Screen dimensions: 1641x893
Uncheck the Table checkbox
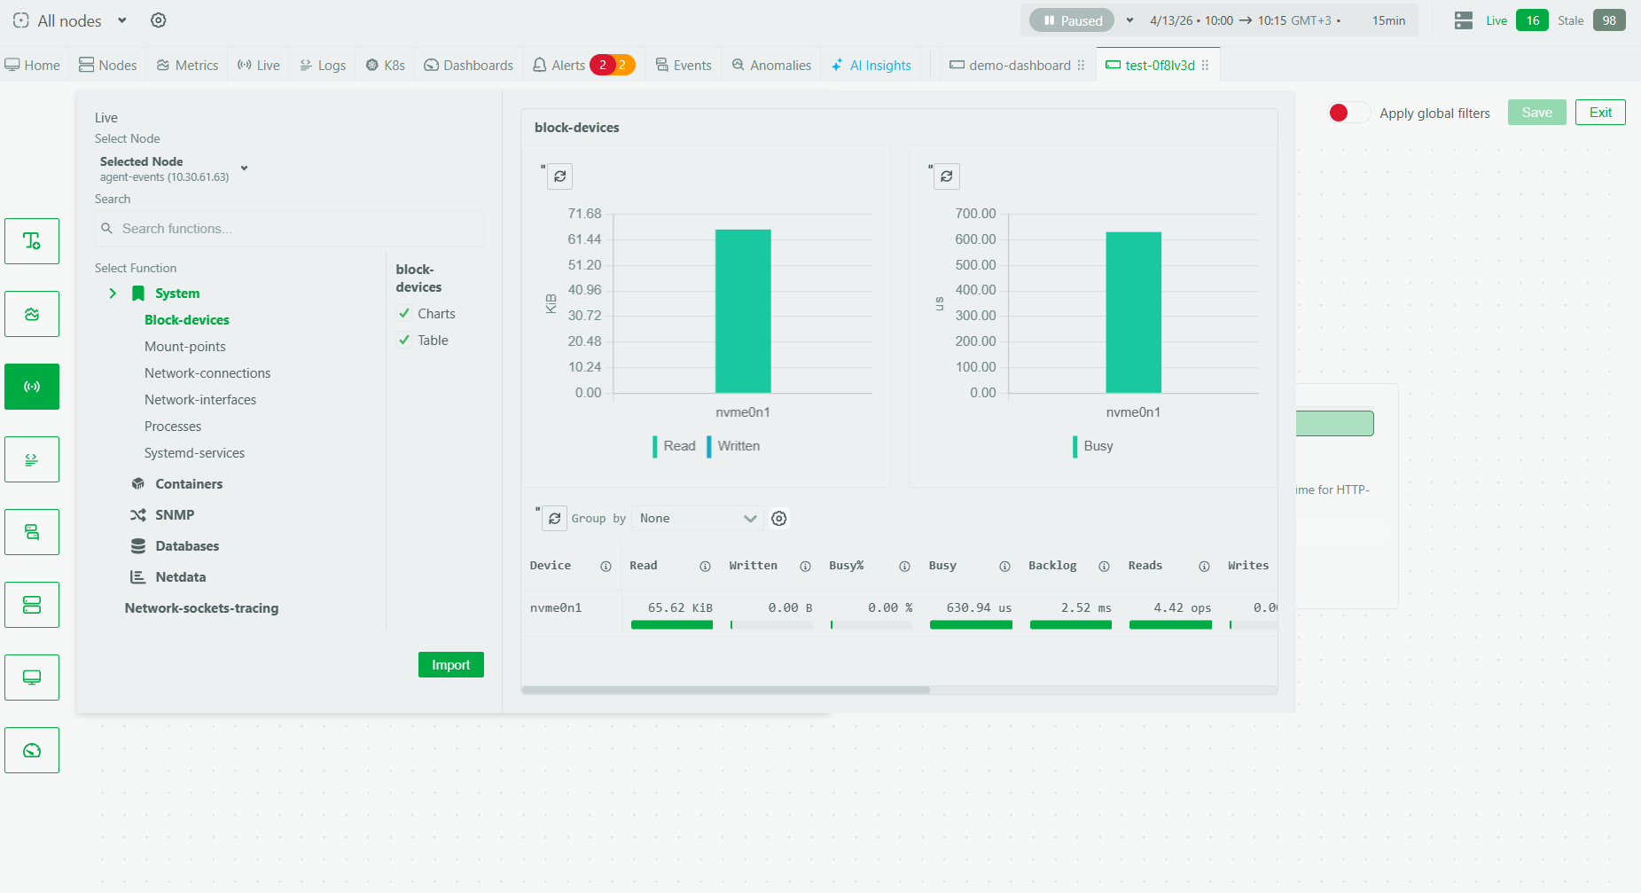pos(404,340)
